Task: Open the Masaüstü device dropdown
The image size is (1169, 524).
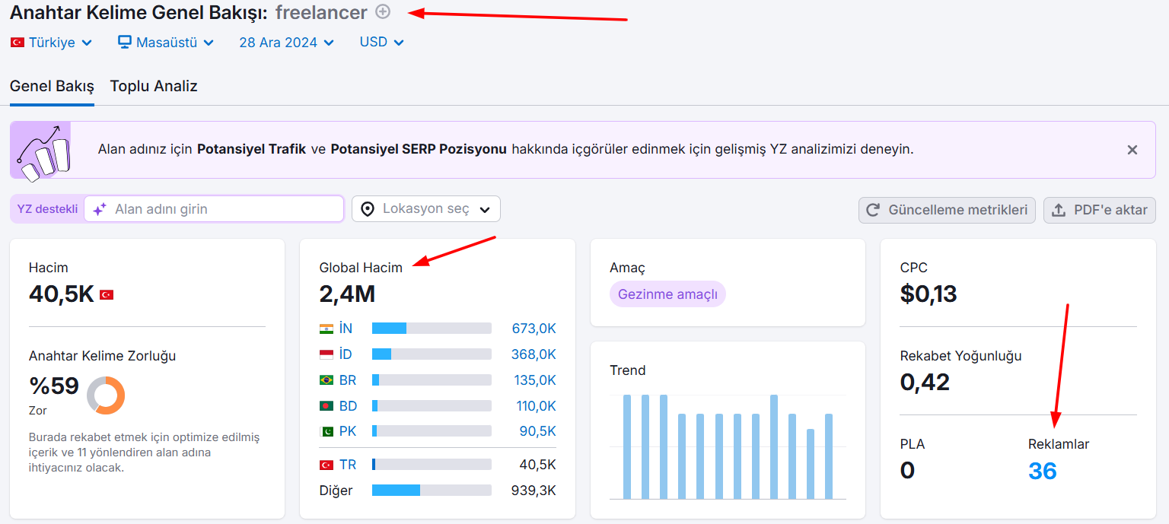Action: click(x=166, y=43)
